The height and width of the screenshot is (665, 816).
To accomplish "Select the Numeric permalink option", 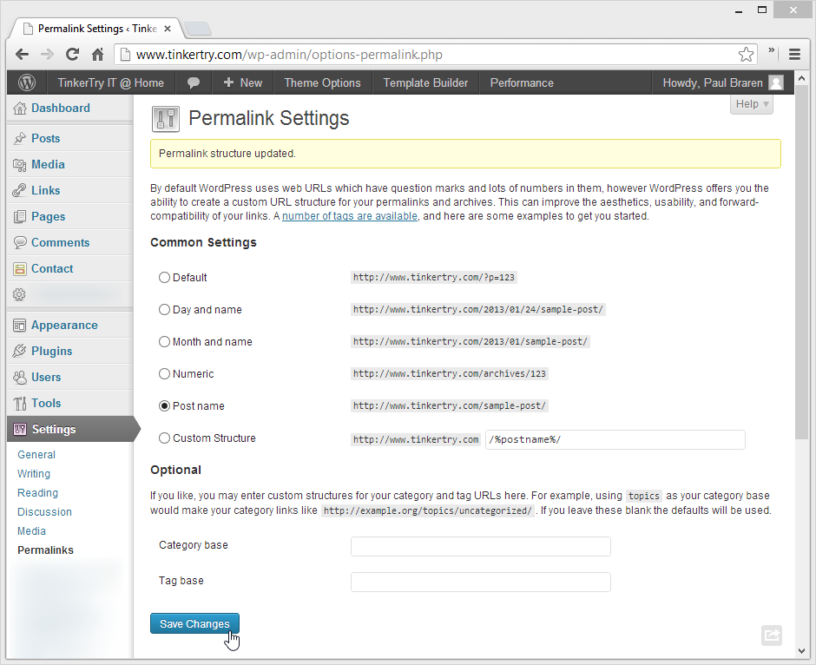I will tap(164, 373).
